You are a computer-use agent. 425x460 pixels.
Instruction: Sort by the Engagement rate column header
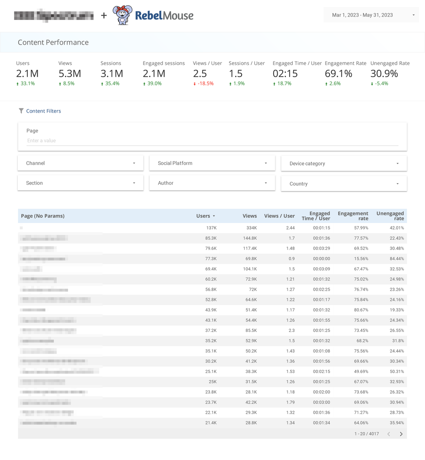pos(353,216)
